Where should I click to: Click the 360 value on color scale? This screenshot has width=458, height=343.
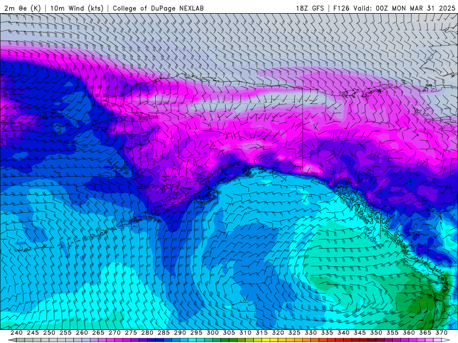pos(409,333)
